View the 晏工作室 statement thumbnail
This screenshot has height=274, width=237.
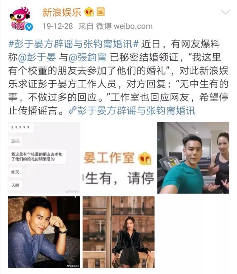coord(119,158)
